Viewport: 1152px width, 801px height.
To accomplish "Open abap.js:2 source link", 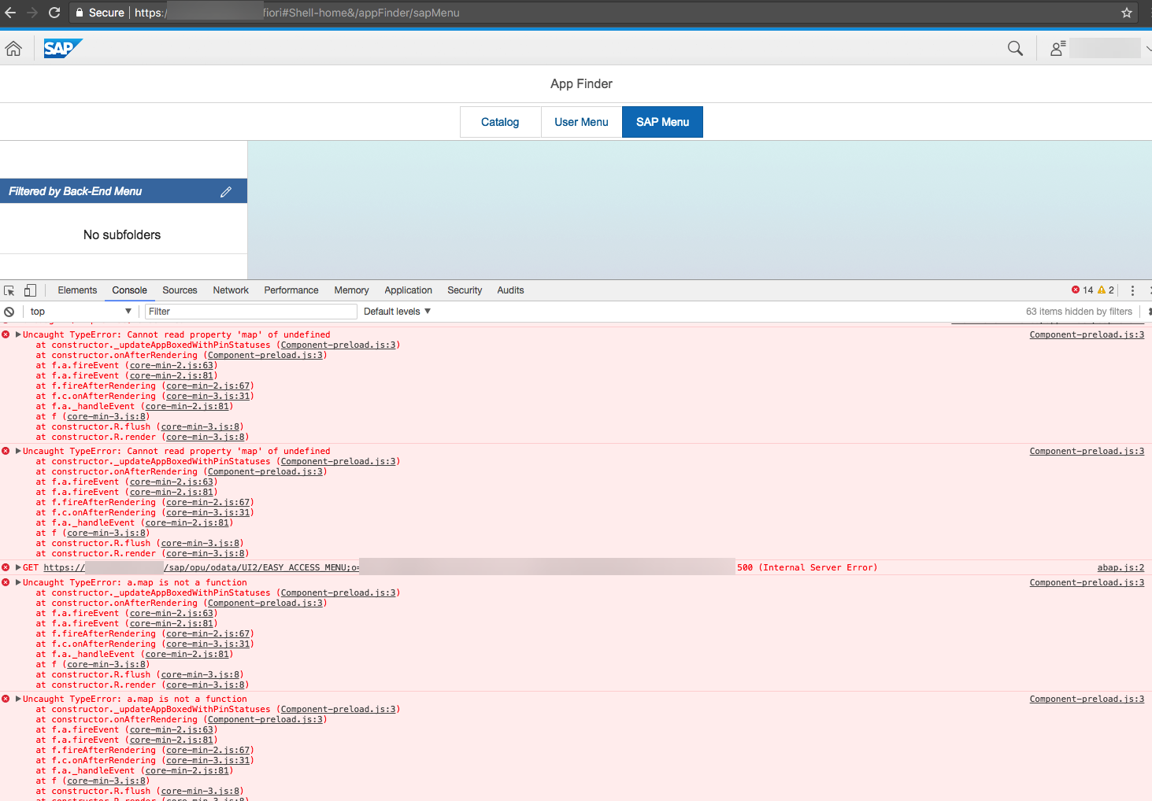I will [x=1121, y=567].
